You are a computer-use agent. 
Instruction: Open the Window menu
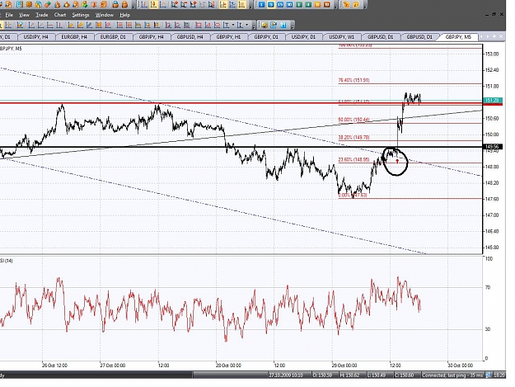click(x=105, y=15)
